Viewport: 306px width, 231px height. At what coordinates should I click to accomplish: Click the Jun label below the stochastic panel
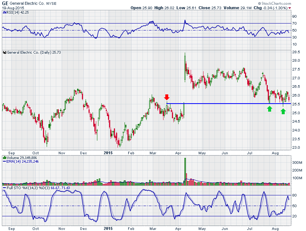tap(225, 229)
